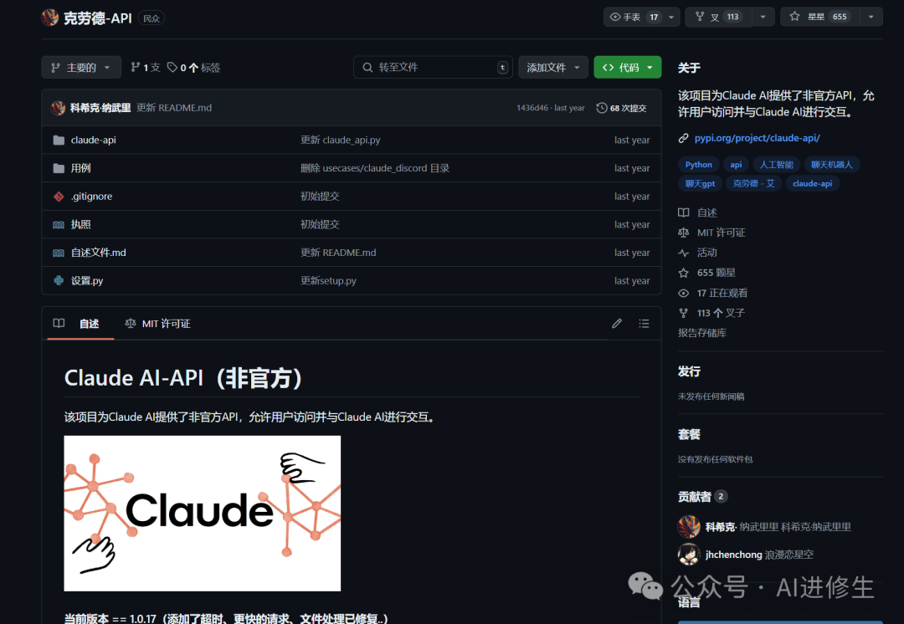
Task: Open the 设置.py file
Action: pos(87,280)
